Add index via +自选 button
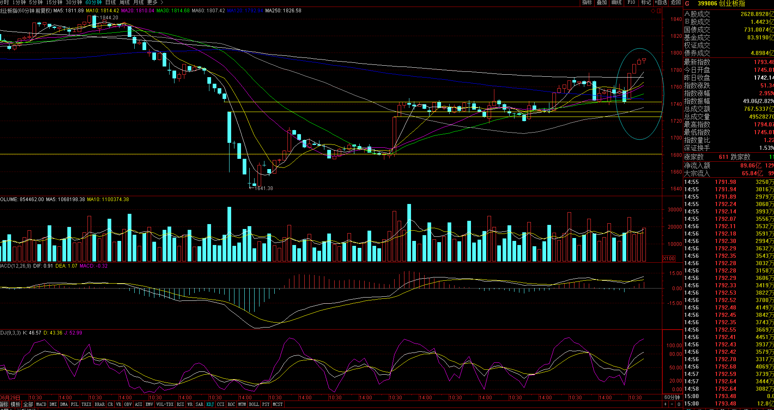Screen dimensions: 774x410 661,2
